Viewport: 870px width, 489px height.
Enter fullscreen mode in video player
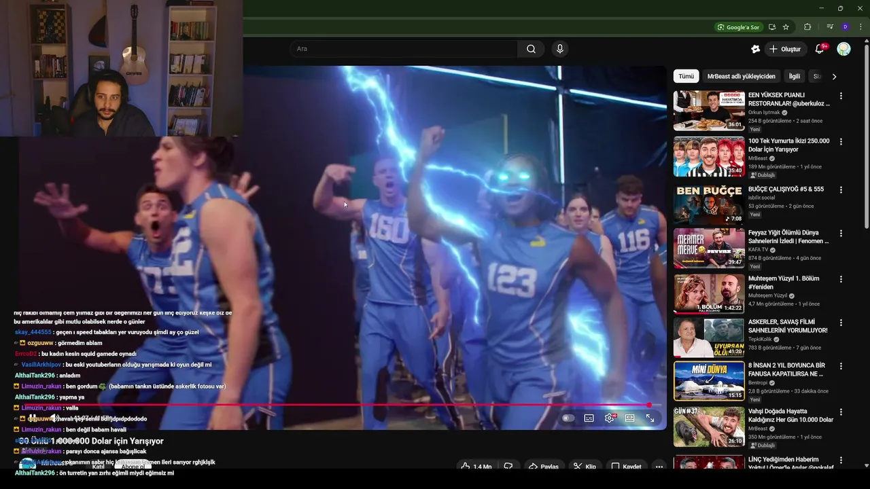point(650,418)
